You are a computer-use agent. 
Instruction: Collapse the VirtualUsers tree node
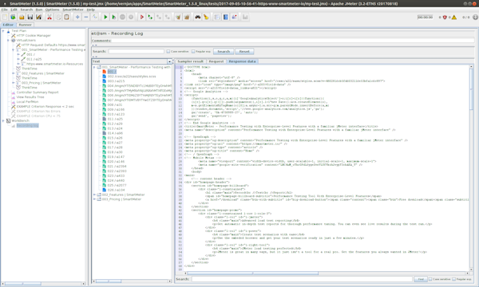[x=8, y=40]
